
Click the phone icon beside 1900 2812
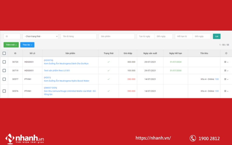click(193, 138)
